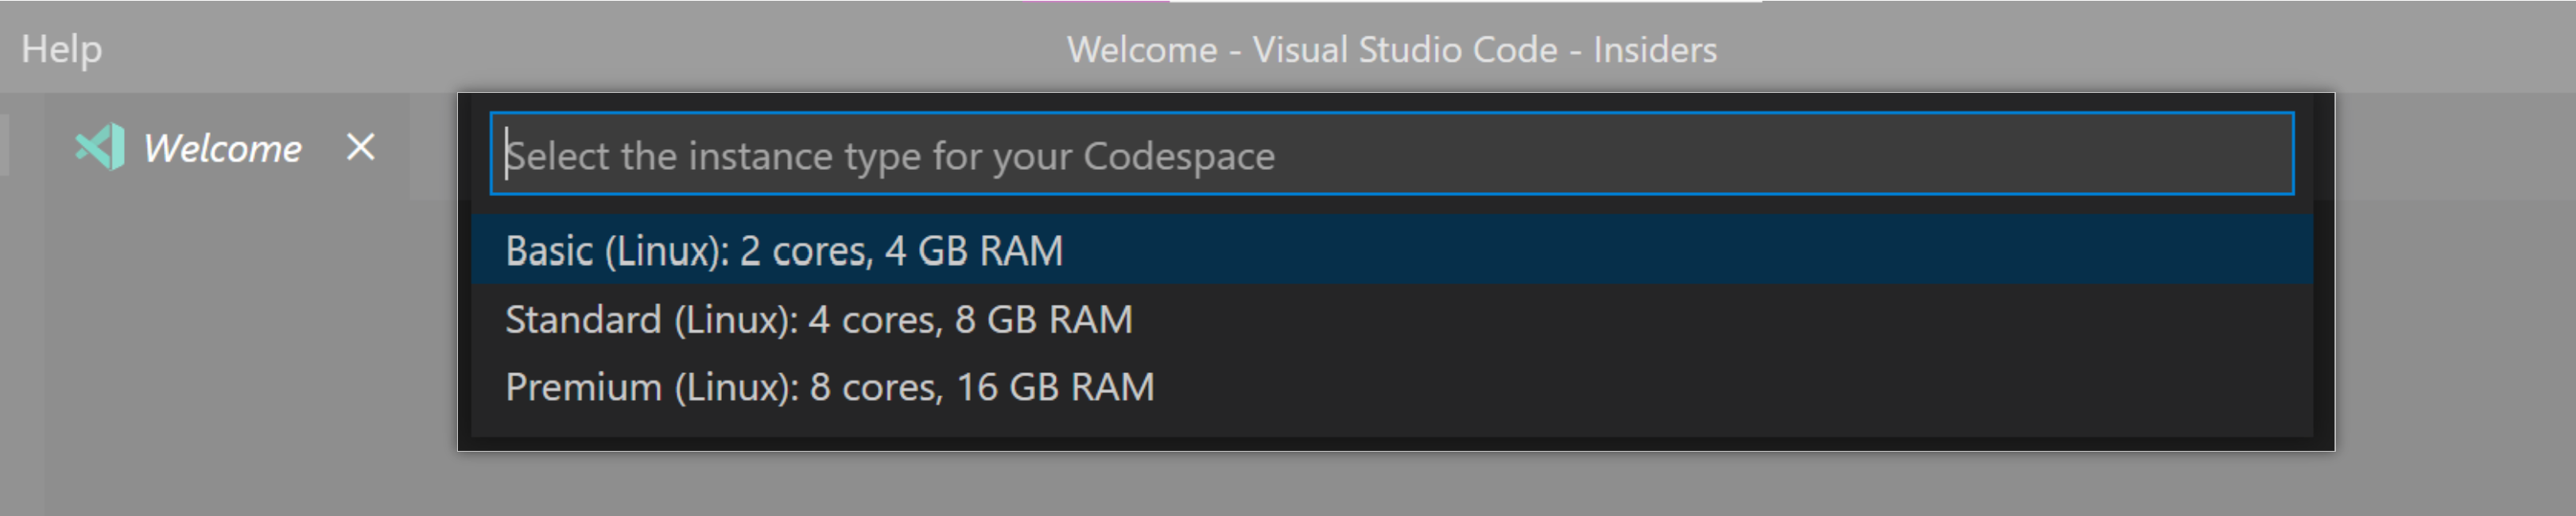Choose the instance with 2 cores

[x=784, y=251]
